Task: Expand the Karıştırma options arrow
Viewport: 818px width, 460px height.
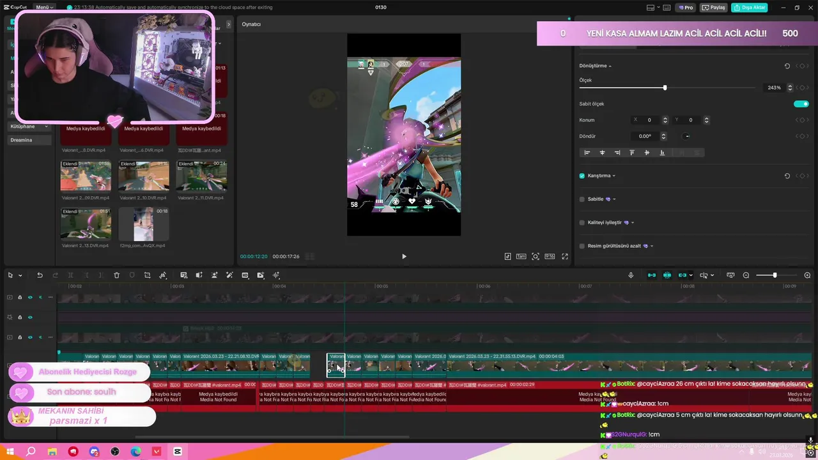Action: click(x=614, y=176)
